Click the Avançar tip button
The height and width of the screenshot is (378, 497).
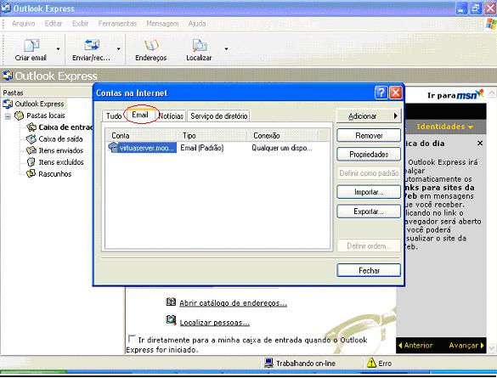coord(466,346)
